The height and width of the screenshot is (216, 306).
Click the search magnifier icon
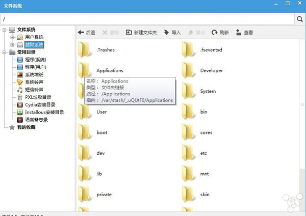pos(300,19)
